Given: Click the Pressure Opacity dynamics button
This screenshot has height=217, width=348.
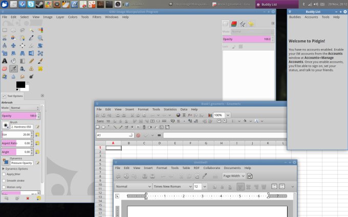Looking at the screenshot, I should pyautogui.click(x=20, y=163).
